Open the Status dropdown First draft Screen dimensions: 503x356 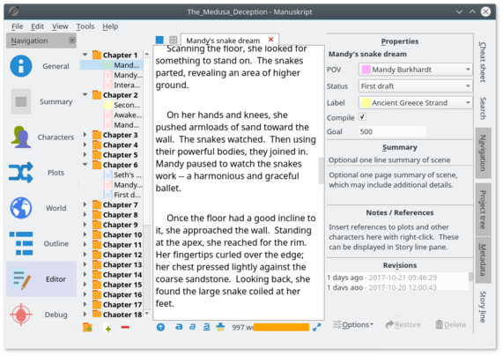[415, 86]
